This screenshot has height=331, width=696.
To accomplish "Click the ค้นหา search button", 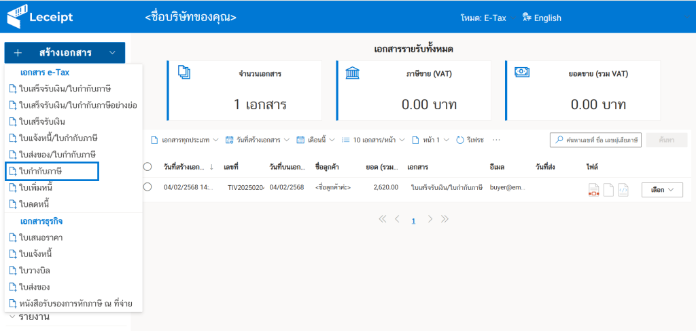I will [x=667, y=140].
